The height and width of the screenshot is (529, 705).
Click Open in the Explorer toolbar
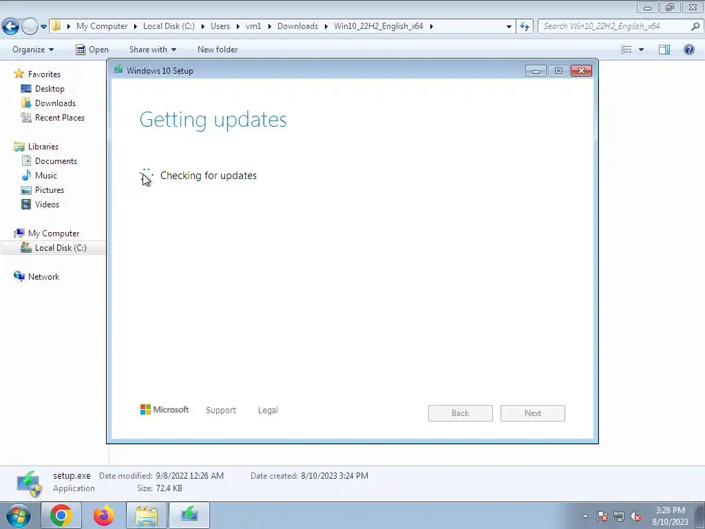(x=92, y=50)
